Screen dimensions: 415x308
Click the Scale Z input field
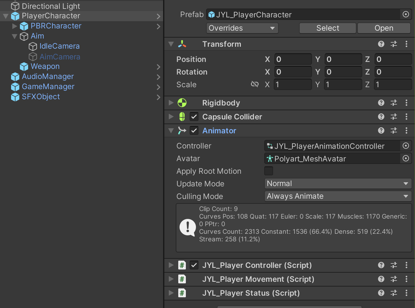pyautogui.click(x=393, y=84)
